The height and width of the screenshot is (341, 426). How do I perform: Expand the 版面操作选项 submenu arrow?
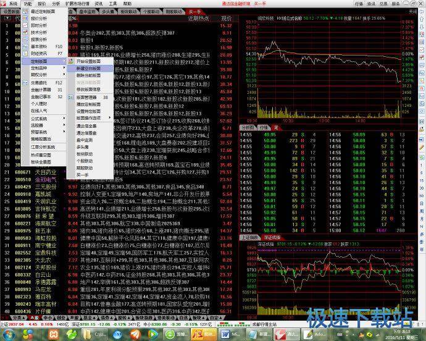[110, 118]
